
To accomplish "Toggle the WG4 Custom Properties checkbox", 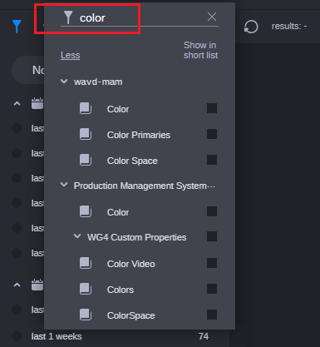I will click(x=212, y=236).
